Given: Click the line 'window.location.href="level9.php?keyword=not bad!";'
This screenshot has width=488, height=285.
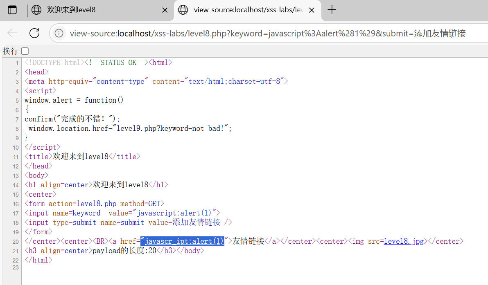Looking at the screenshot, I should (130, 128).
